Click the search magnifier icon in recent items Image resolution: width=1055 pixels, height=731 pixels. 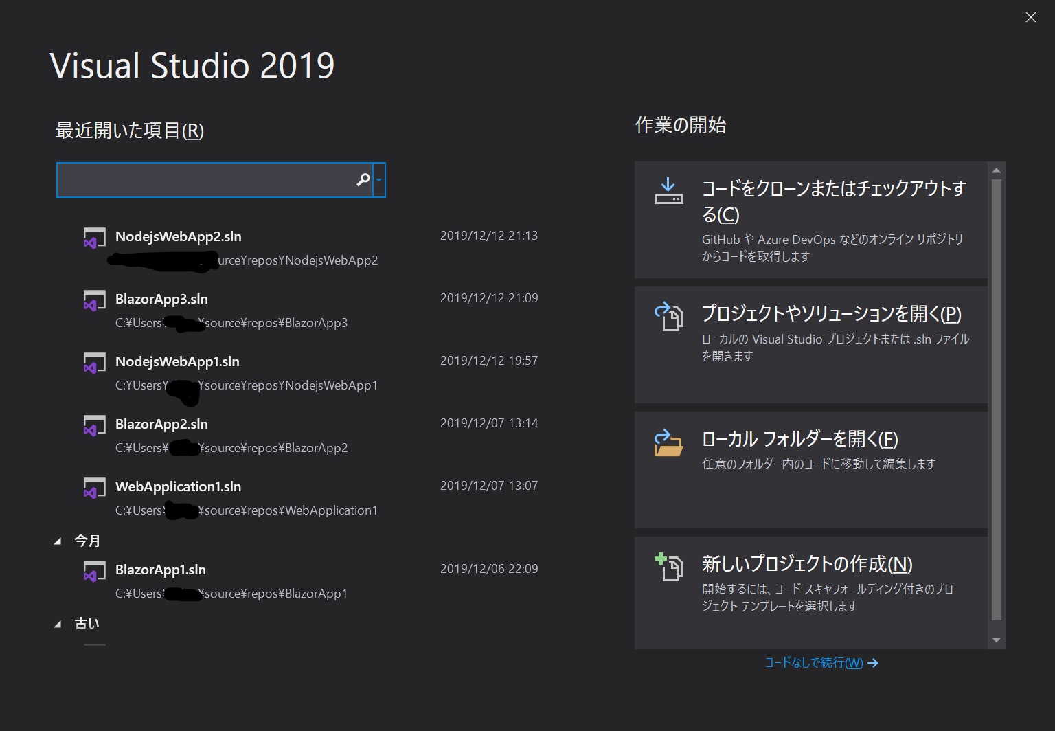point(363,180)
